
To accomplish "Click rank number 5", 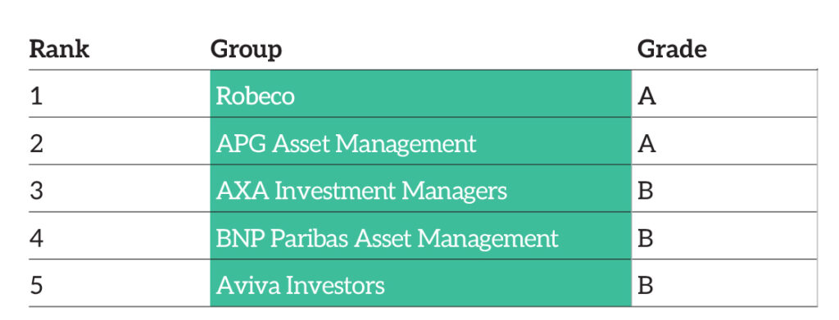I will (36, 285).
